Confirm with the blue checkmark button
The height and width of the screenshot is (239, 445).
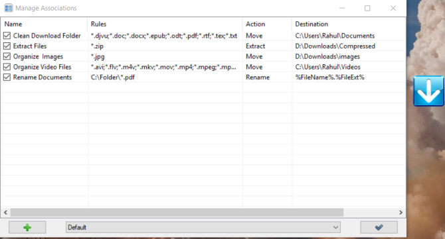click(379, 227)
